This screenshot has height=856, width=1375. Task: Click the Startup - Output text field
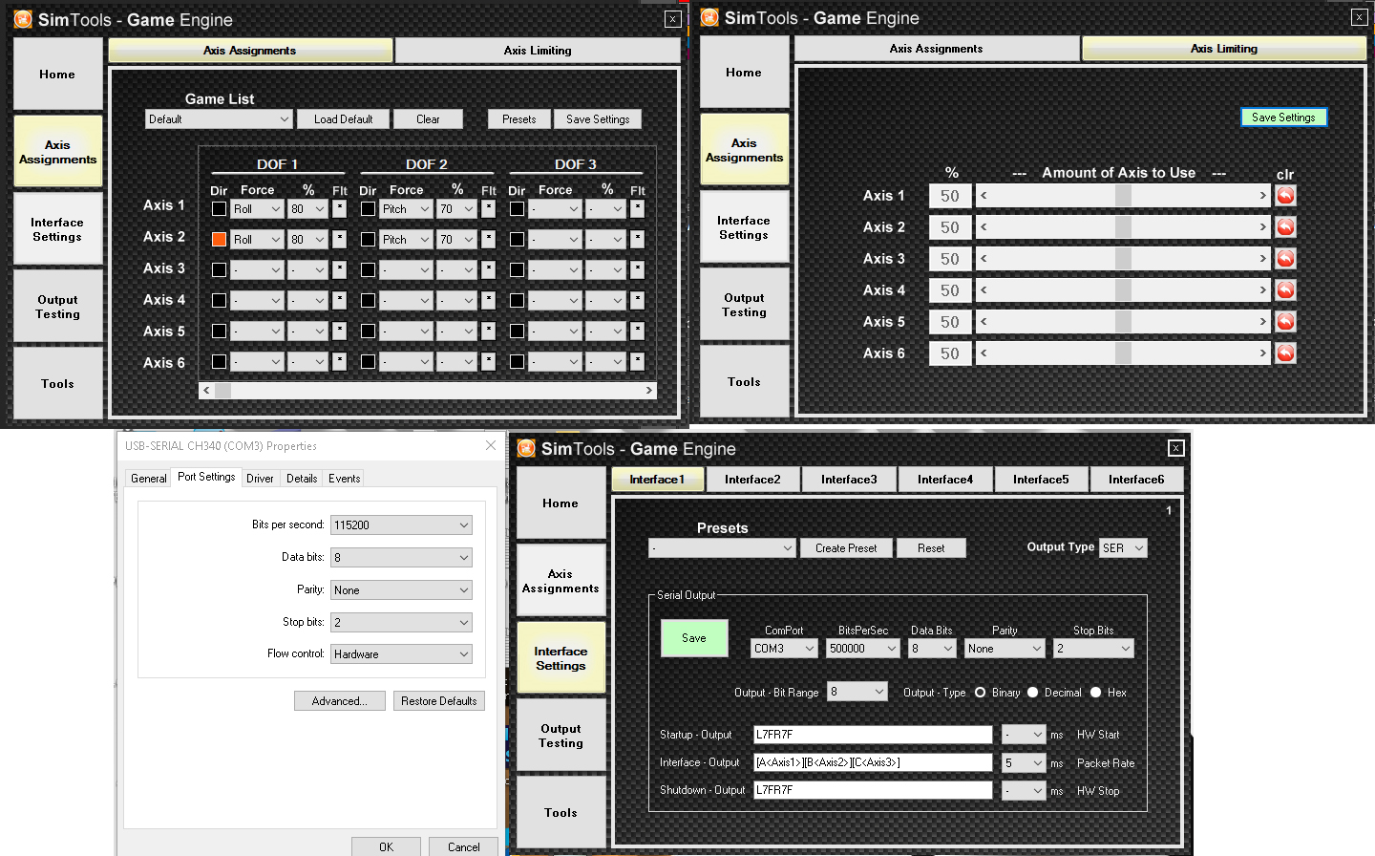coord(873,735)
